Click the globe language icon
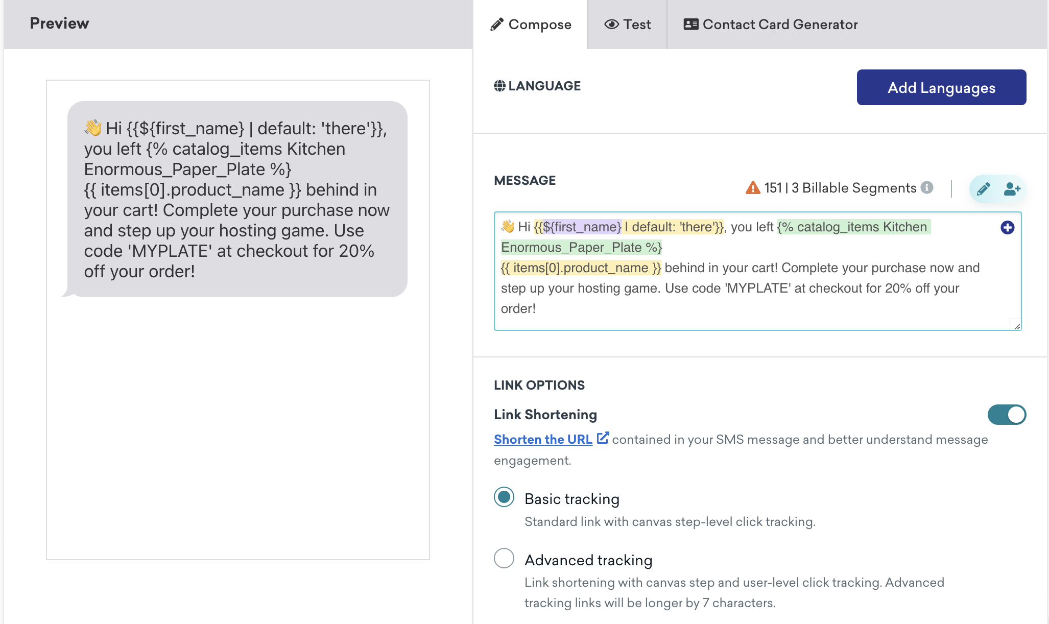This screenshot has height=624, width=1049. [498, 85]
